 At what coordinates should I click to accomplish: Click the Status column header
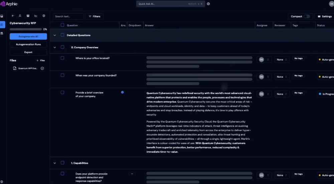coord(321,25)
